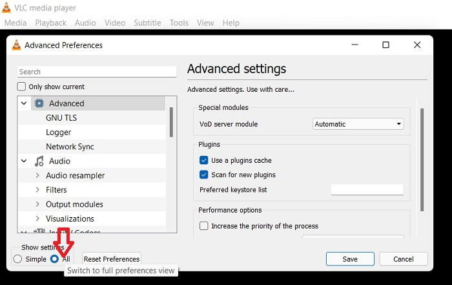
Task: Open the Subtitle menu
Action: click(x=147, y=23)
